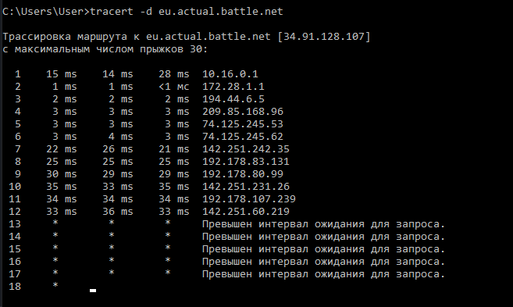Screen dimensions: 513x307
Task: Select IP address 192.178.80.99
Action: point(242,173)
